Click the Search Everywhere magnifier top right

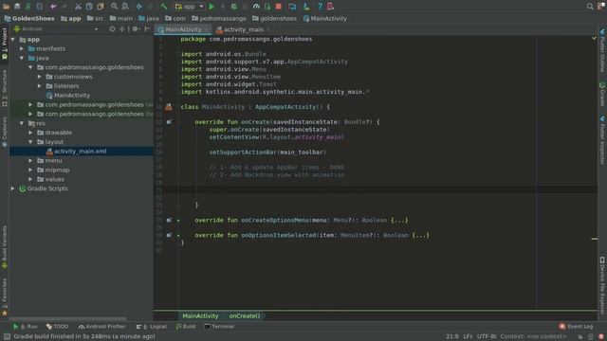590,7
